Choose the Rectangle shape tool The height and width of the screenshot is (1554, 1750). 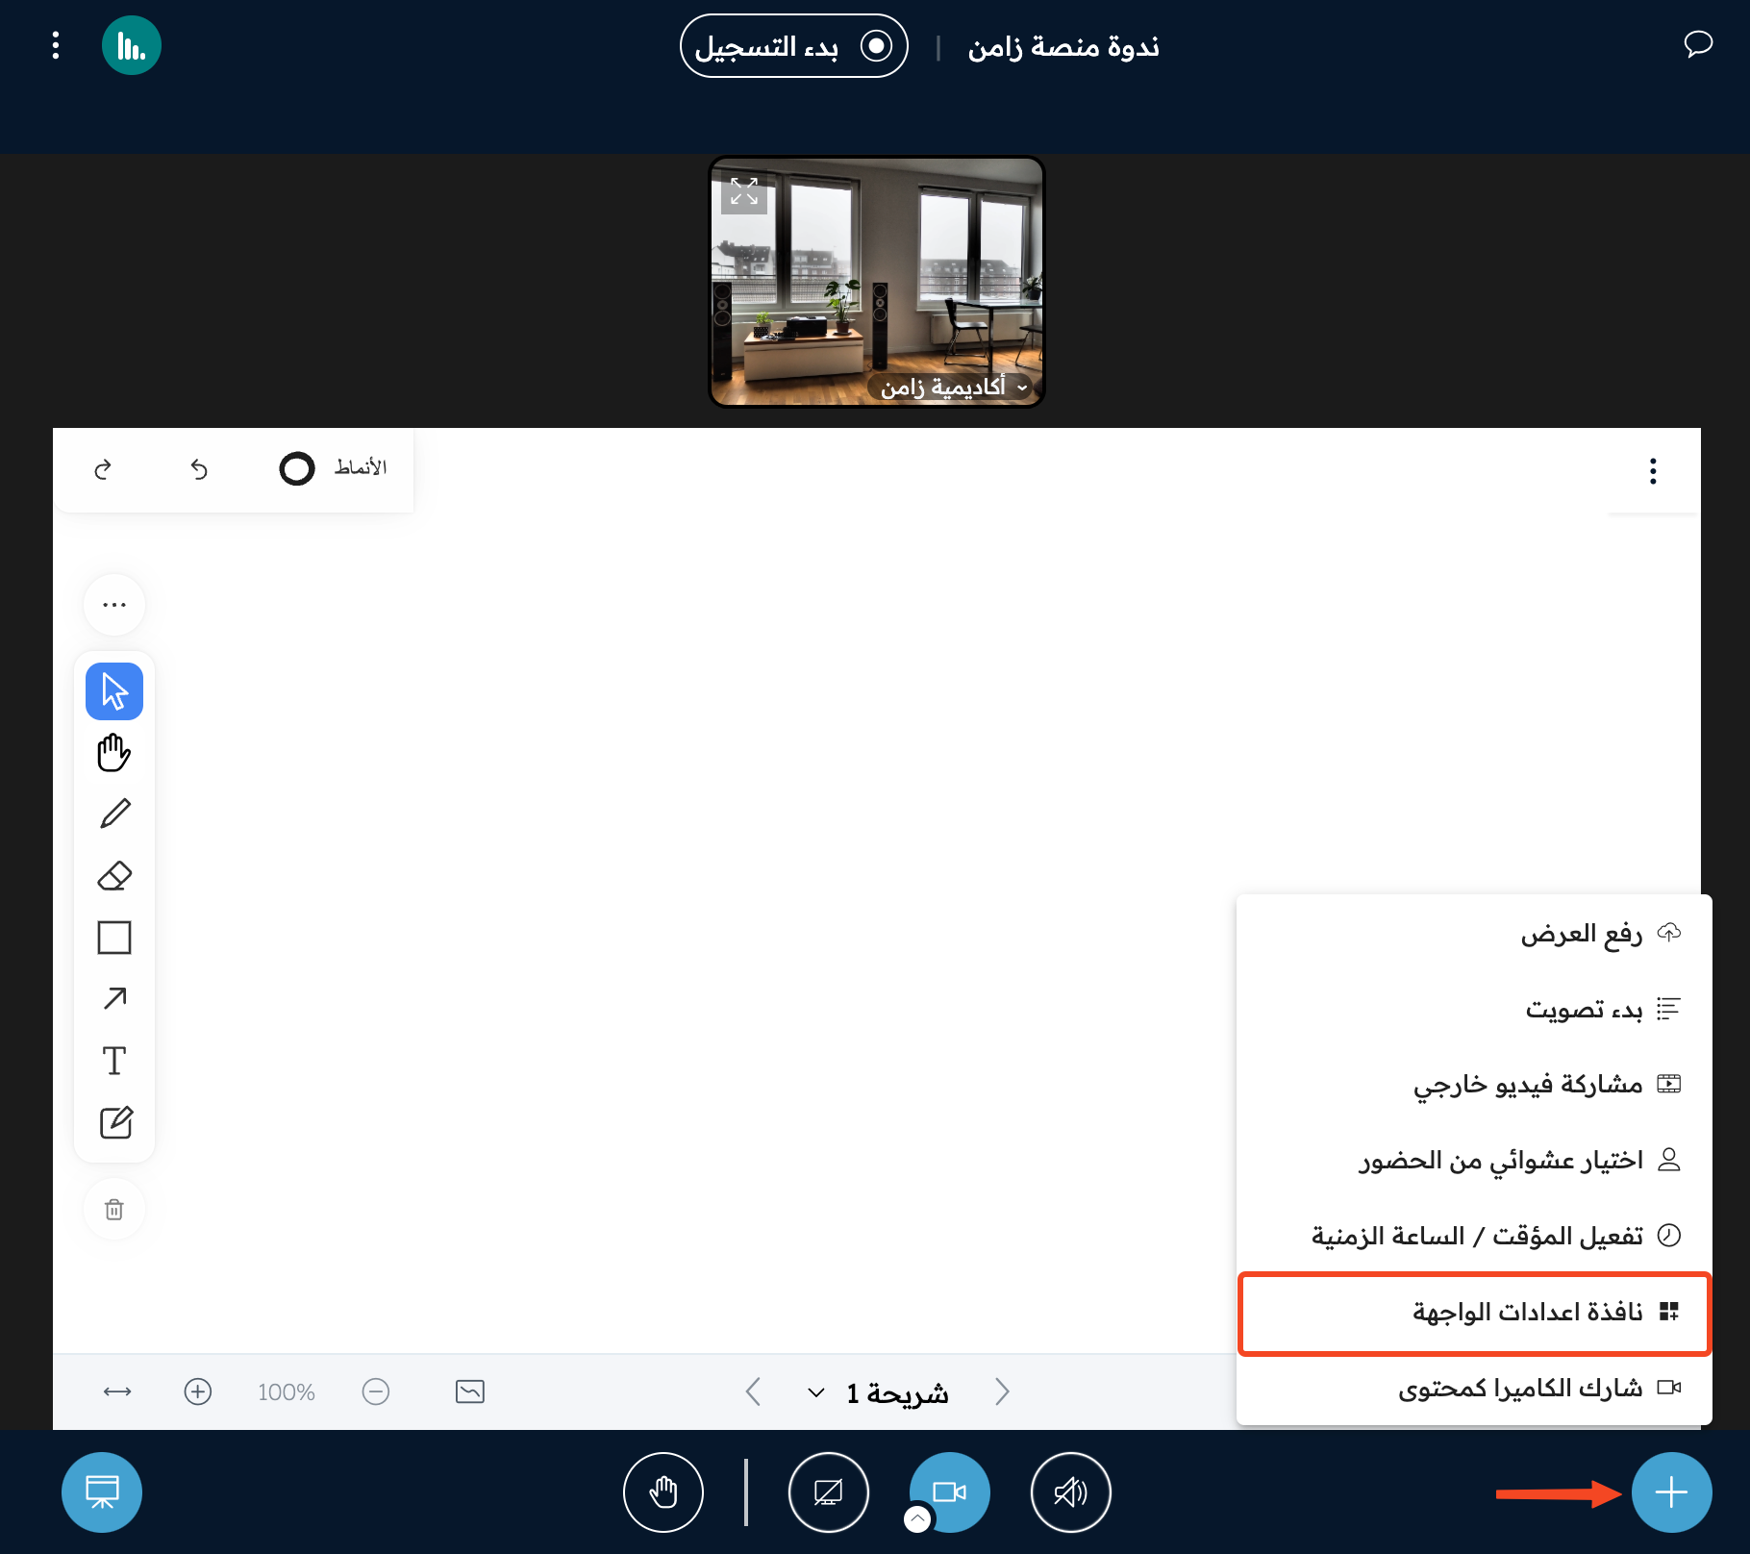pos(114,938)
